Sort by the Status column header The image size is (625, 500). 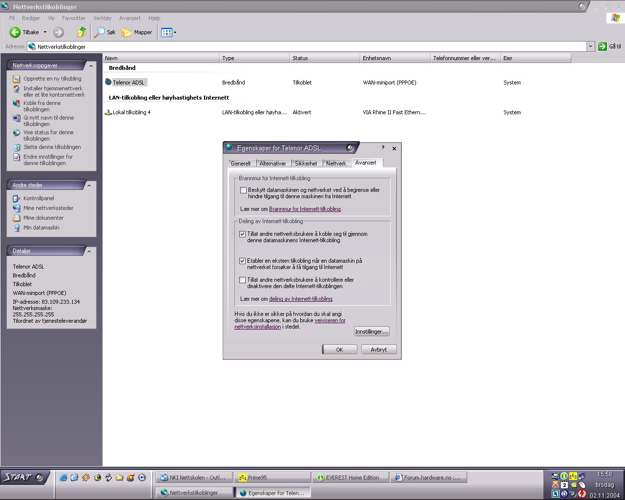point(325,58)
